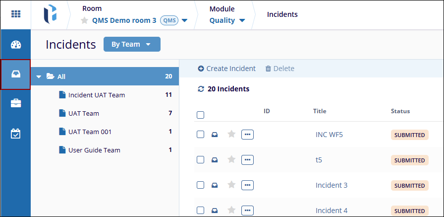Expand the Quality module dropdown
The image size is (444, 217).
point(227,20)
